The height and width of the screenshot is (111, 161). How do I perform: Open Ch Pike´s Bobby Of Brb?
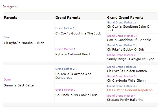click(125, 49)
